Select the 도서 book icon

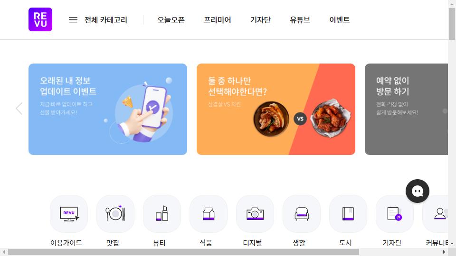(x=348, y=214)
